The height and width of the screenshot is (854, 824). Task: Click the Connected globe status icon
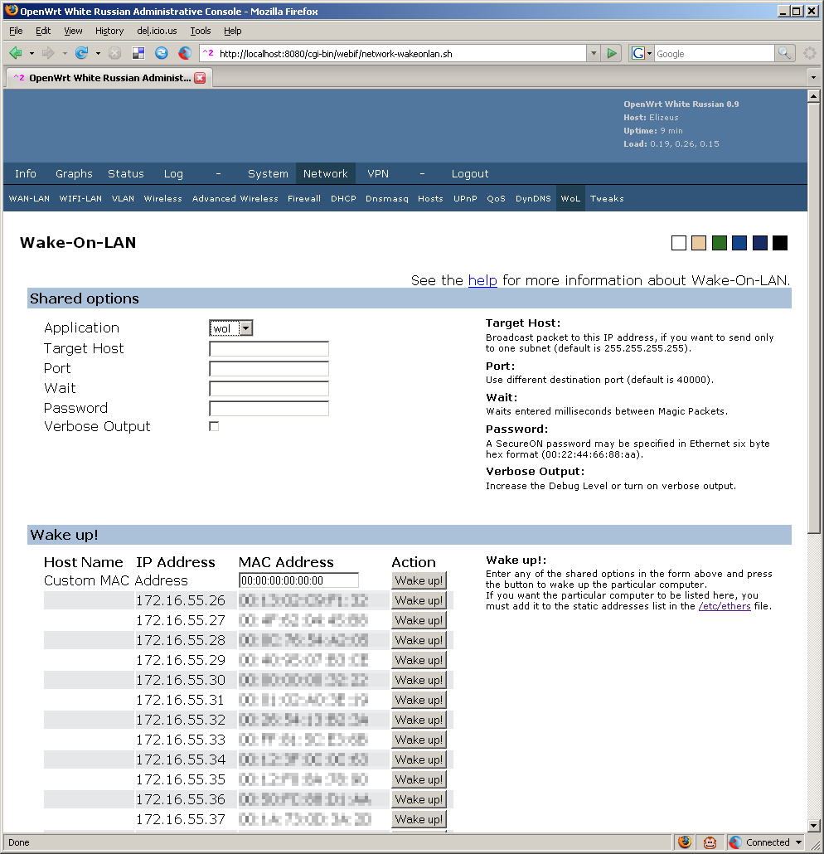[x=735, y=842]
